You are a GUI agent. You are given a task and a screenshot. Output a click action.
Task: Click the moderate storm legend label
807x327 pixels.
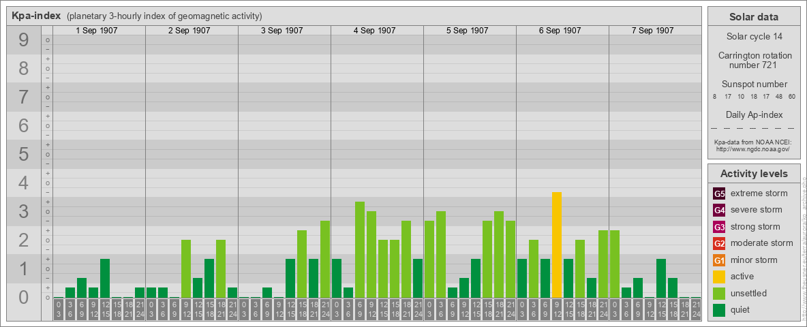pyautogui.click(x=762, y=243)
